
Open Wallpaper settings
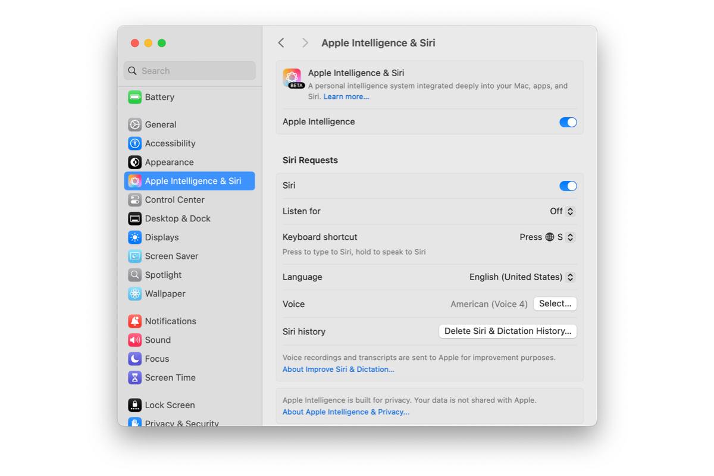[189, 294]
